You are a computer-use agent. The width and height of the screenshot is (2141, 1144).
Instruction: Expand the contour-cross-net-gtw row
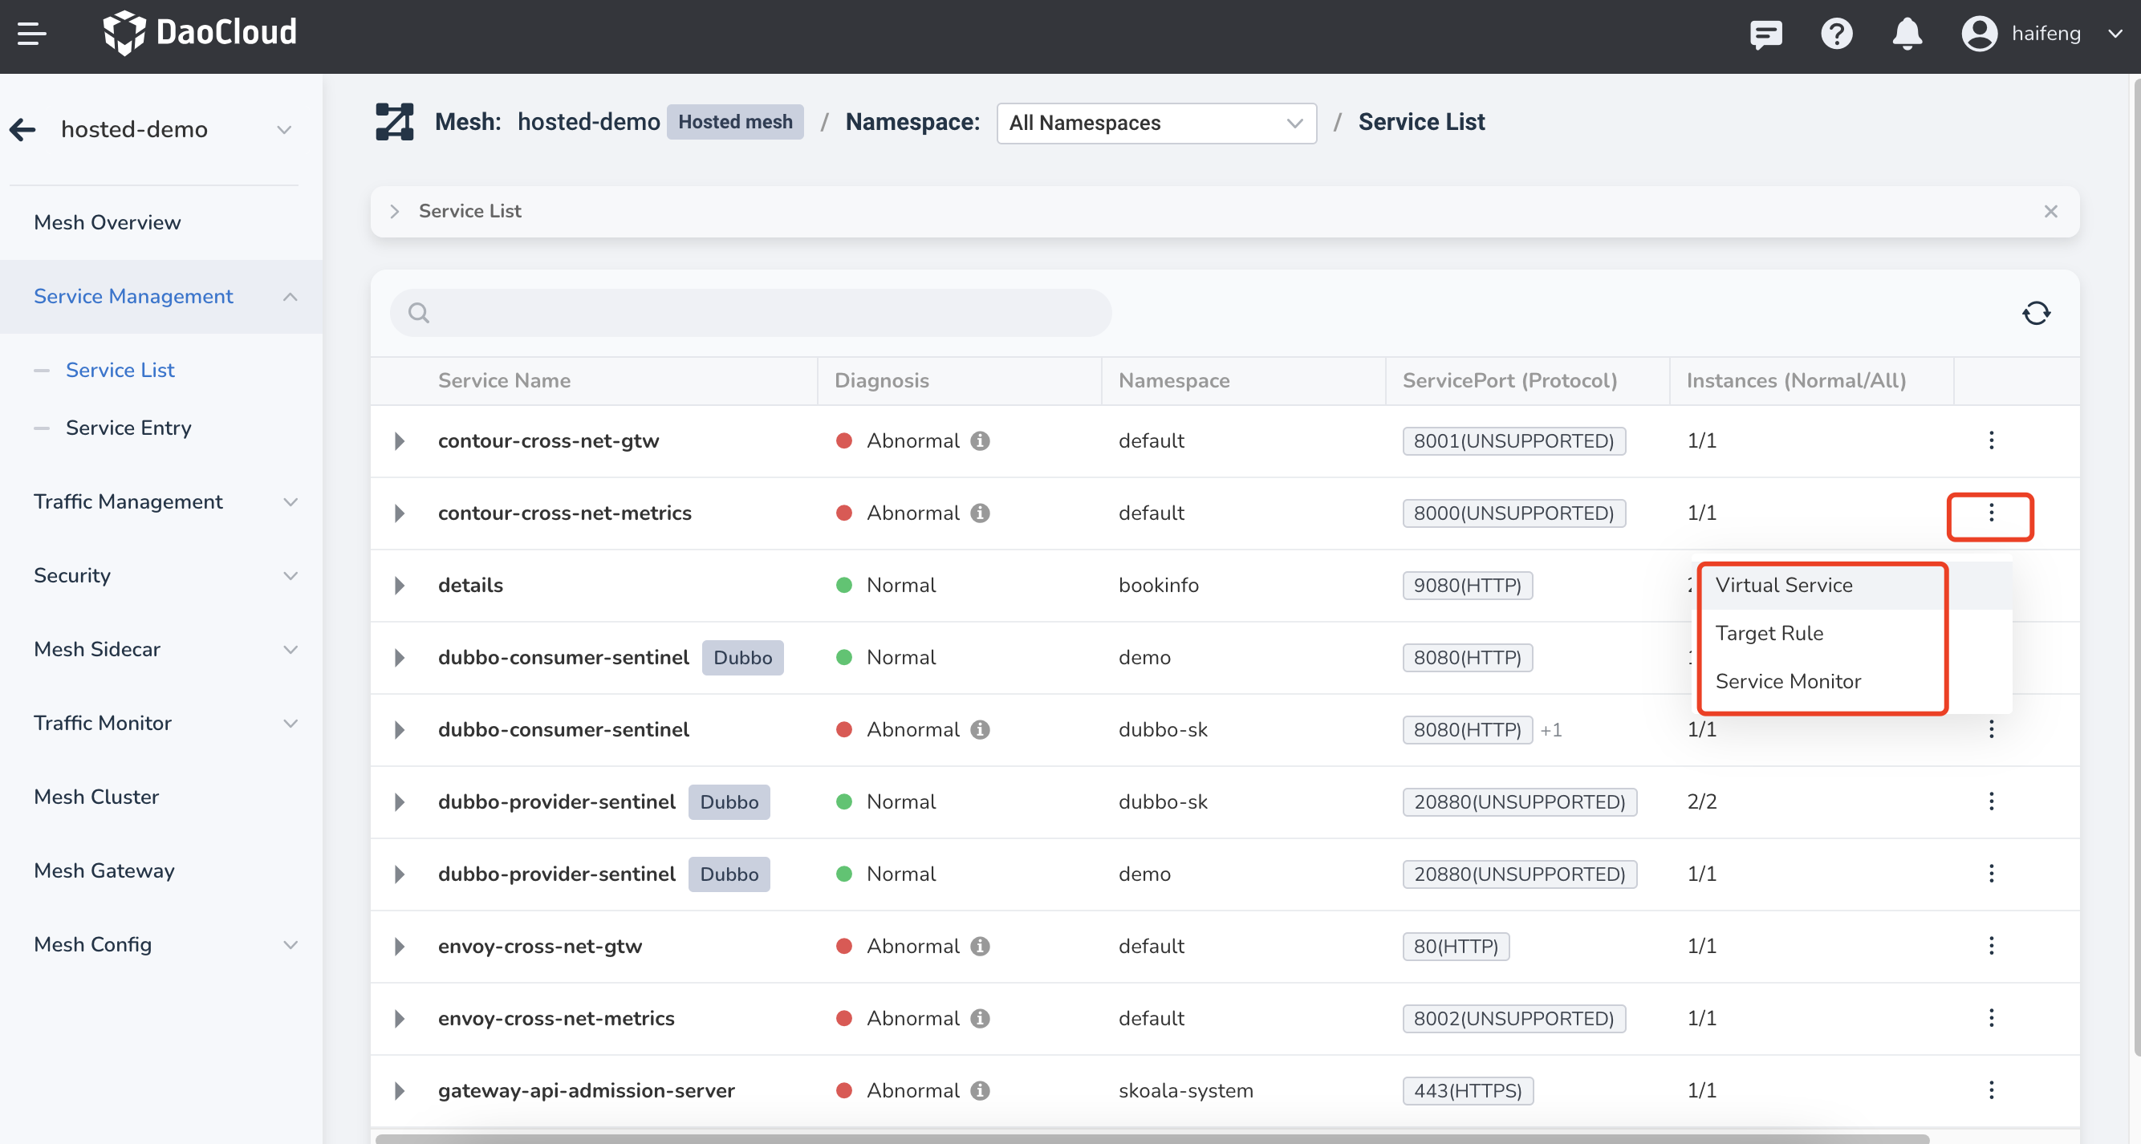click(399, 441)
